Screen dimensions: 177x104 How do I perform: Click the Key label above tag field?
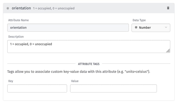(x=11, y=81)
